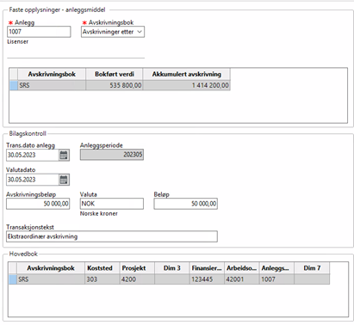Select Prosjekt cell 4200
The width and height of the screenshot is (354, 325).
click(x=137, y=279)
